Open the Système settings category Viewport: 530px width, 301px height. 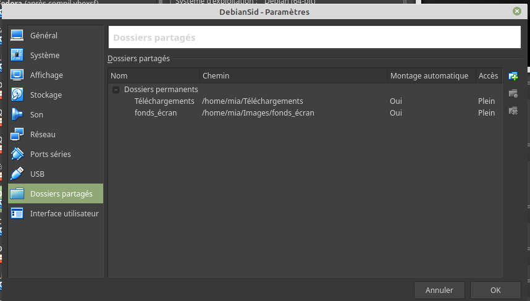tap(56, 55)
